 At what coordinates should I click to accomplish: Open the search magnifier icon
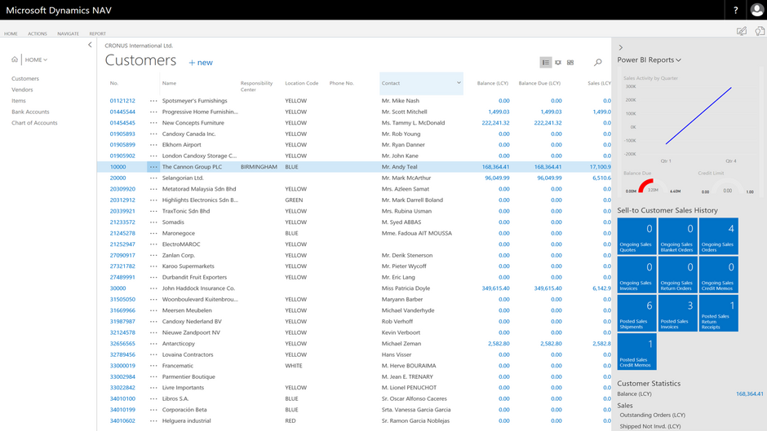(598, 63)
